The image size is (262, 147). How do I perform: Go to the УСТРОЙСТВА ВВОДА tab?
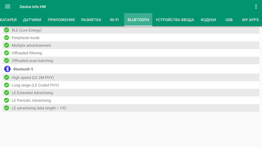tap(175, 20)
